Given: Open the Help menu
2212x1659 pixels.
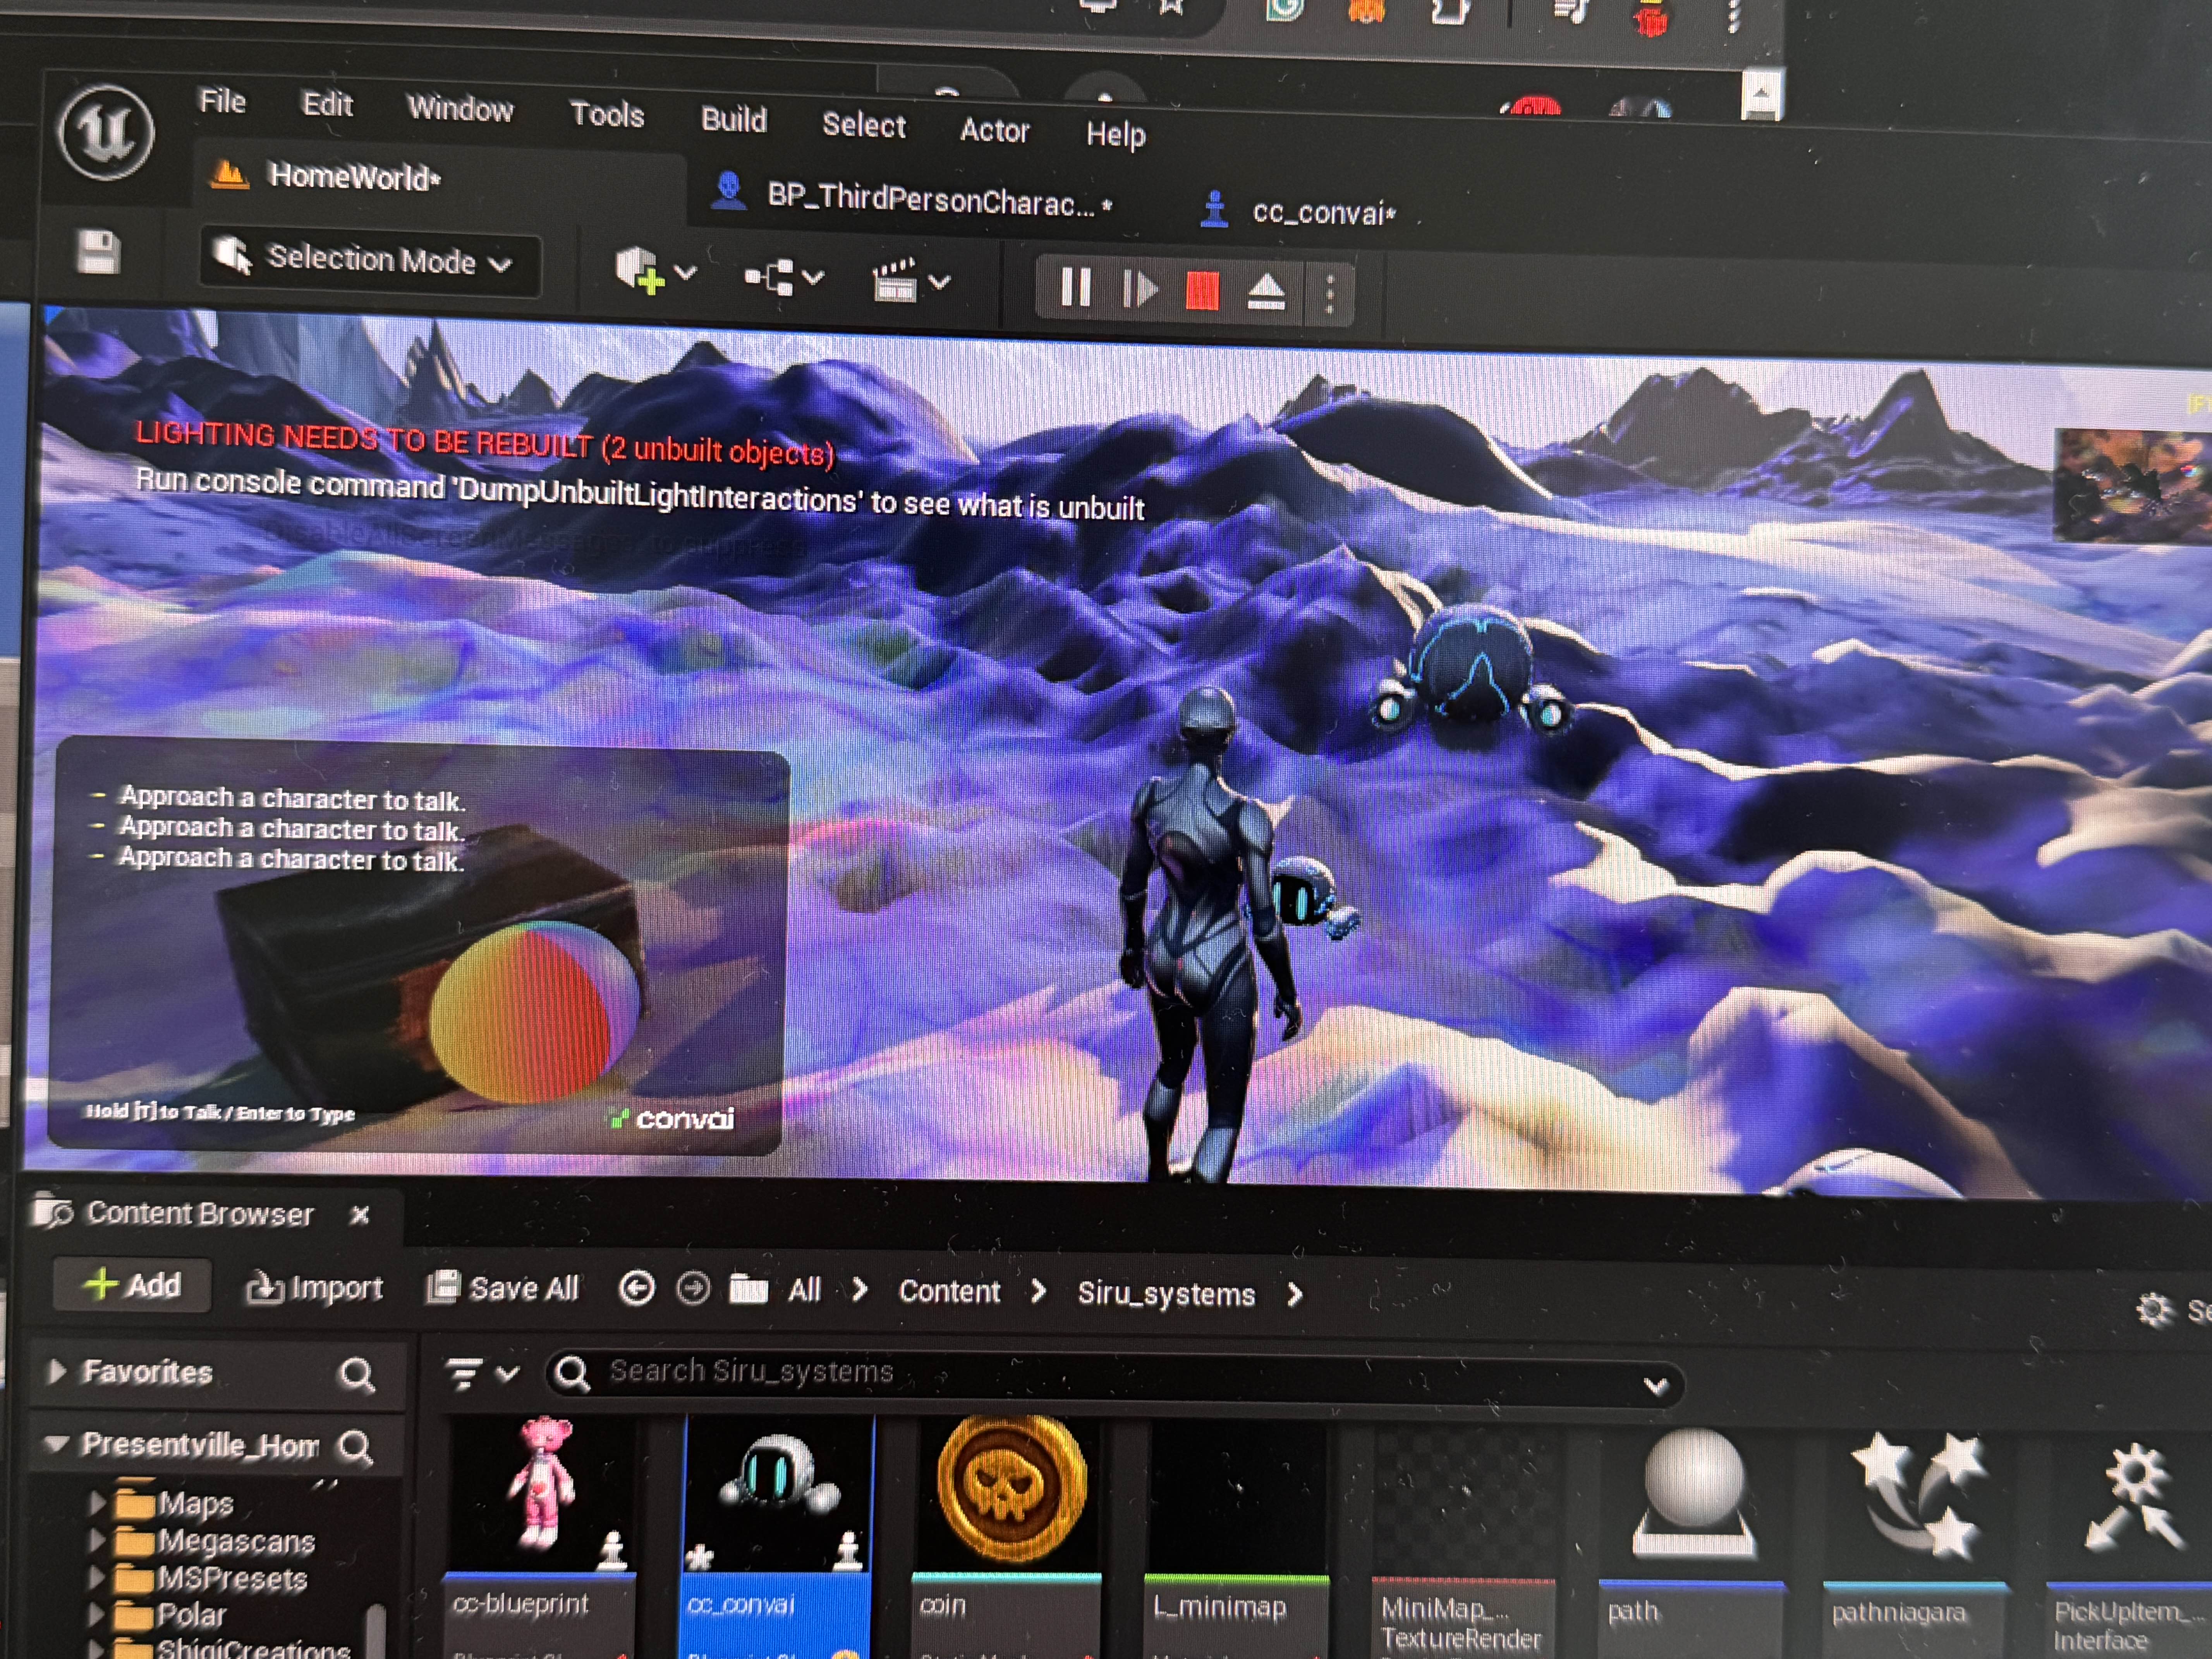Looking at the screenshot, I should click(x=1116, y=135).
